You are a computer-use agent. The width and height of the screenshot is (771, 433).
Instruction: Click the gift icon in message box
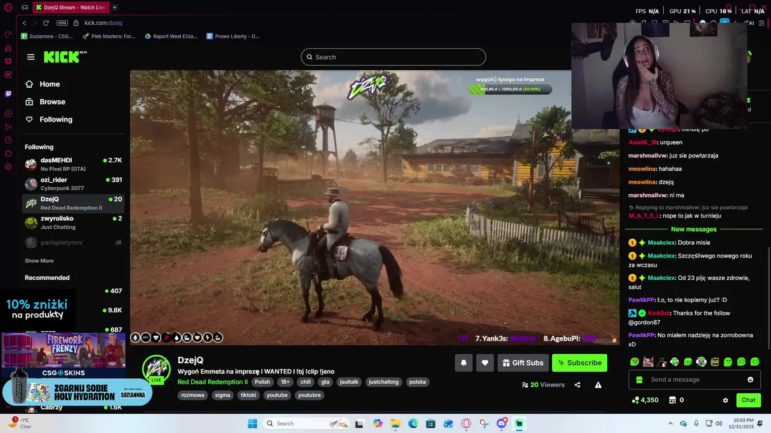(639, 379)
